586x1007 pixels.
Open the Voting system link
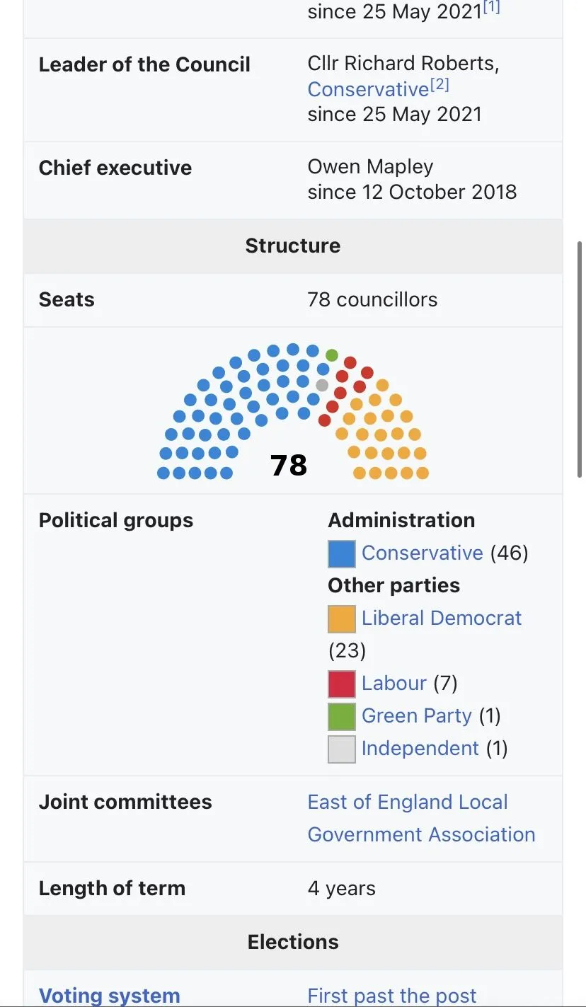[x=109, y=996]
